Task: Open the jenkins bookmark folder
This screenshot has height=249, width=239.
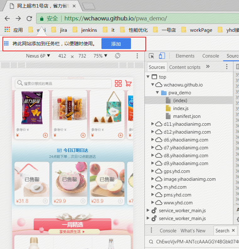Action: 85,30
